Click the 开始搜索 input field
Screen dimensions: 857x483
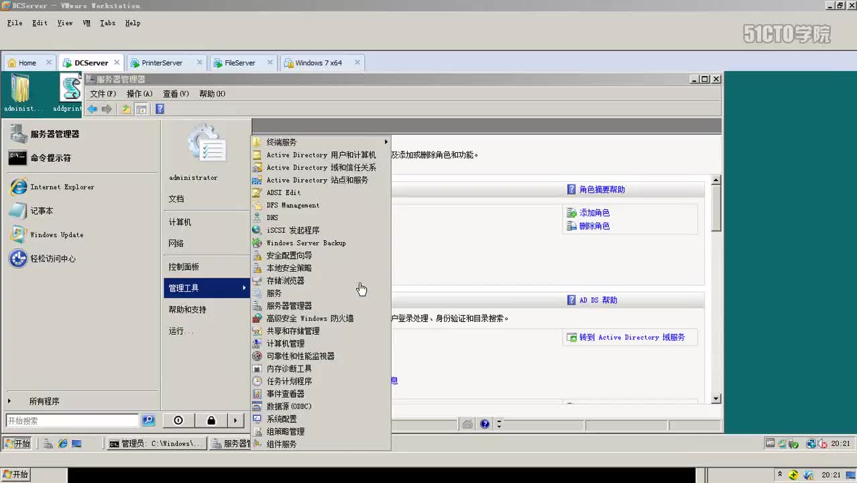[x=72, y=421]
